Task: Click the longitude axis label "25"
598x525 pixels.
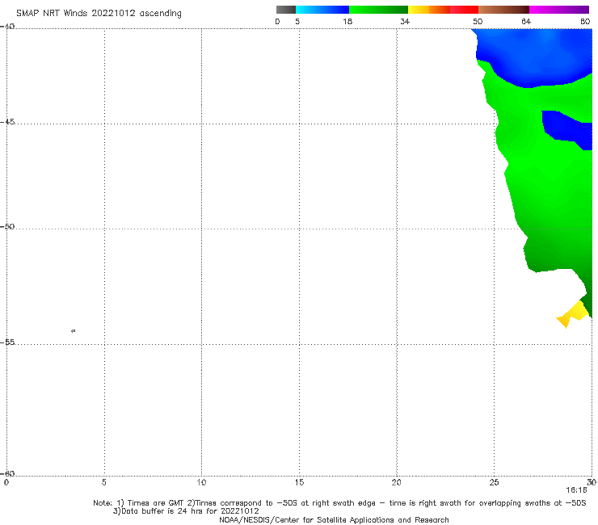Action: click(x=494, y=482)
